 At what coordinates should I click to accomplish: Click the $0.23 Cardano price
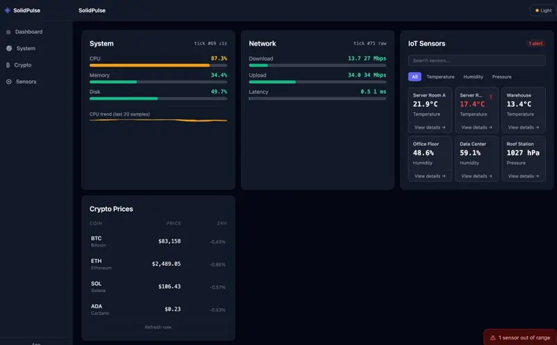(173, 310)
